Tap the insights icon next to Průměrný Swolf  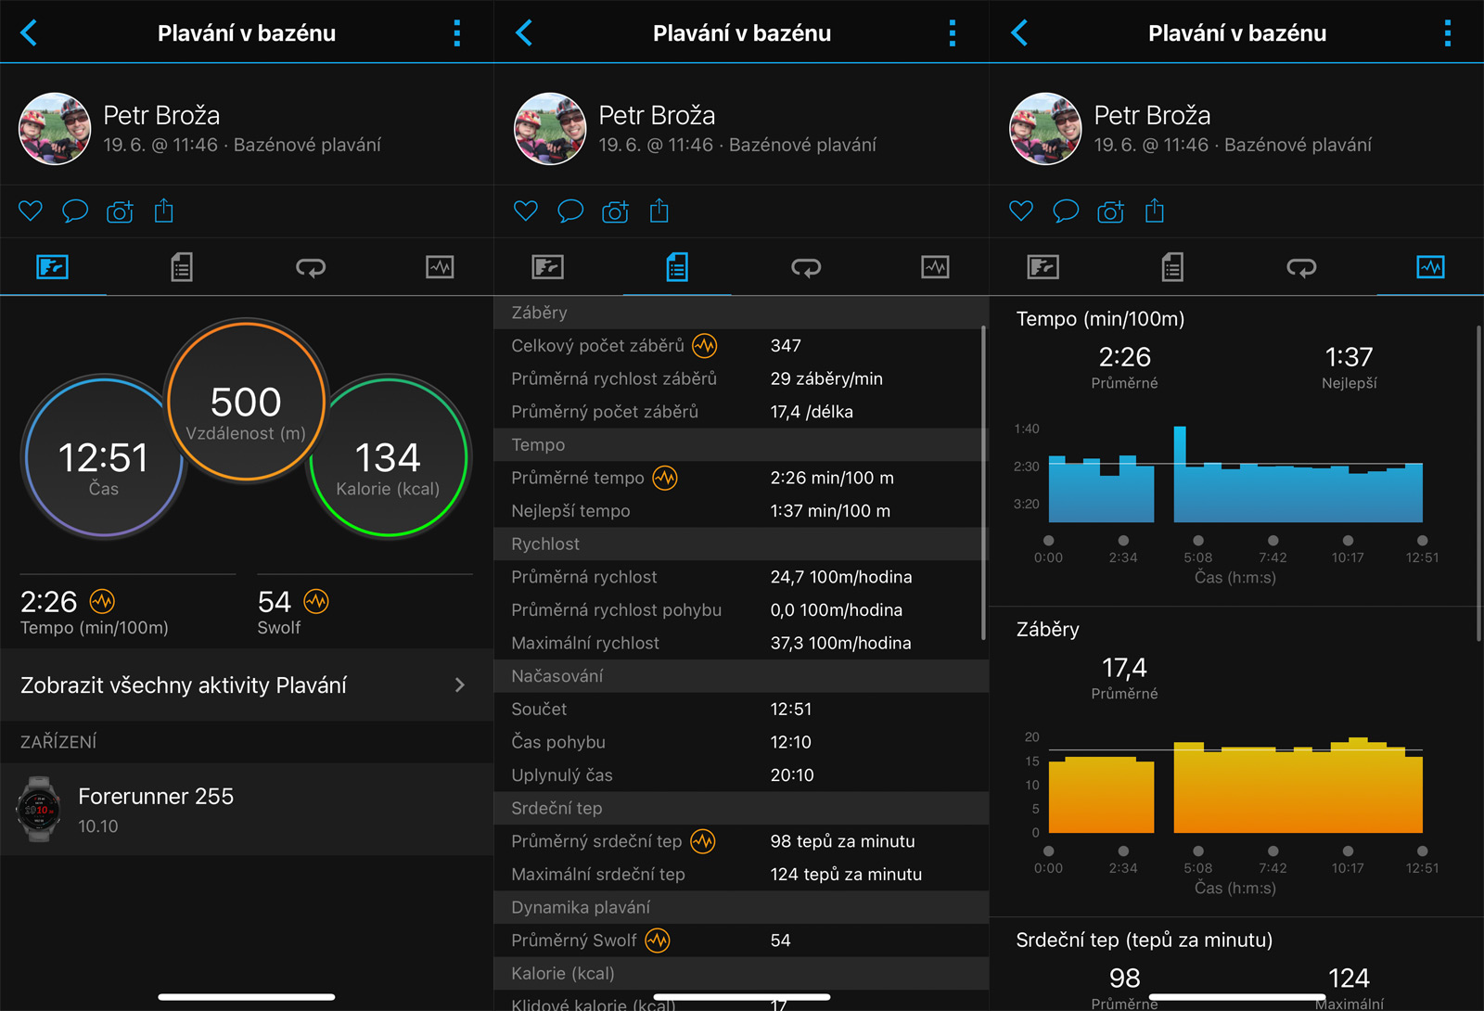[x=658, y=941]
